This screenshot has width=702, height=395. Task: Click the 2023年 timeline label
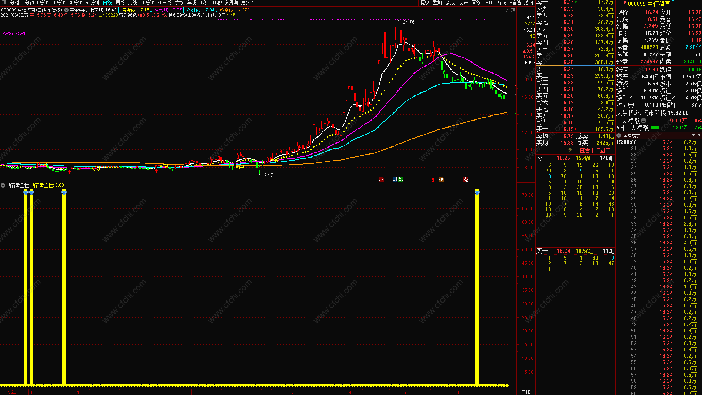click(8, 392)
